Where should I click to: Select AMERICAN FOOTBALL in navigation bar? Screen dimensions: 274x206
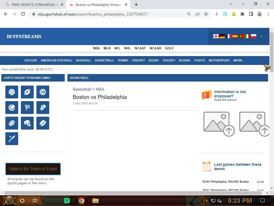click(56, 60)
